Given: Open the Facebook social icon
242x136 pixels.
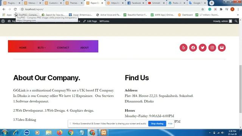Looking at the screenshot, I should [193, 48].
